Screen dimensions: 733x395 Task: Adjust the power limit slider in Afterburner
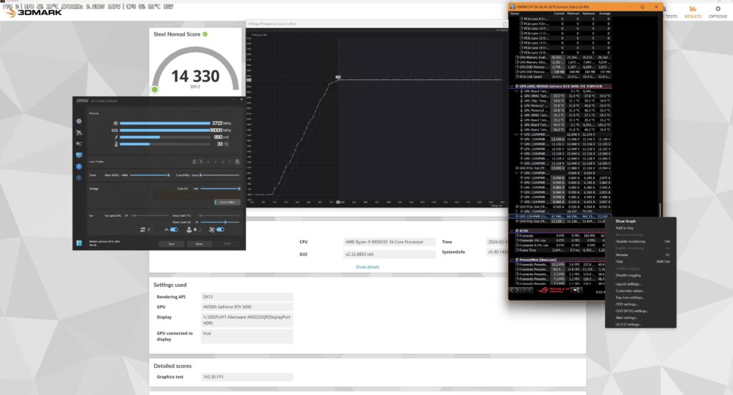pos(220,222)
